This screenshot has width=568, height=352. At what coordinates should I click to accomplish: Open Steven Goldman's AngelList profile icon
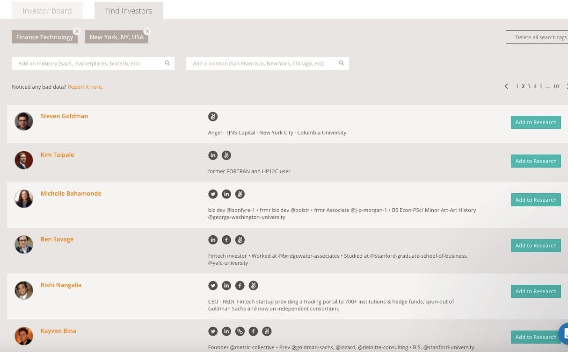213,117
